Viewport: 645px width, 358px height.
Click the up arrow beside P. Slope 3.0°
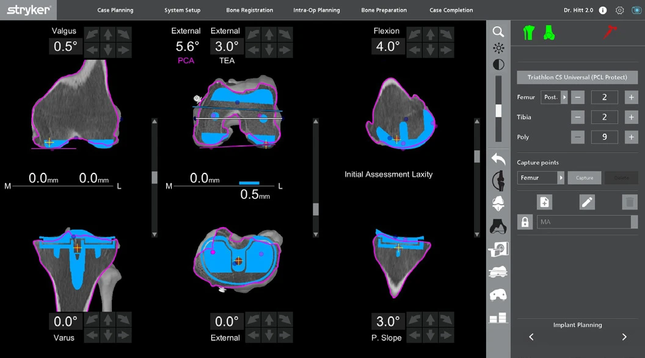[x=430, y=320]
